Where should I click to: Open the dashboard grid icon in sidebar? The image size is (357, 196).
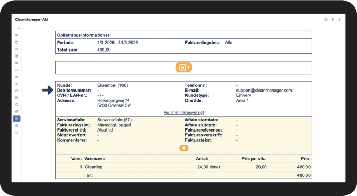click(x=17, y=35)
